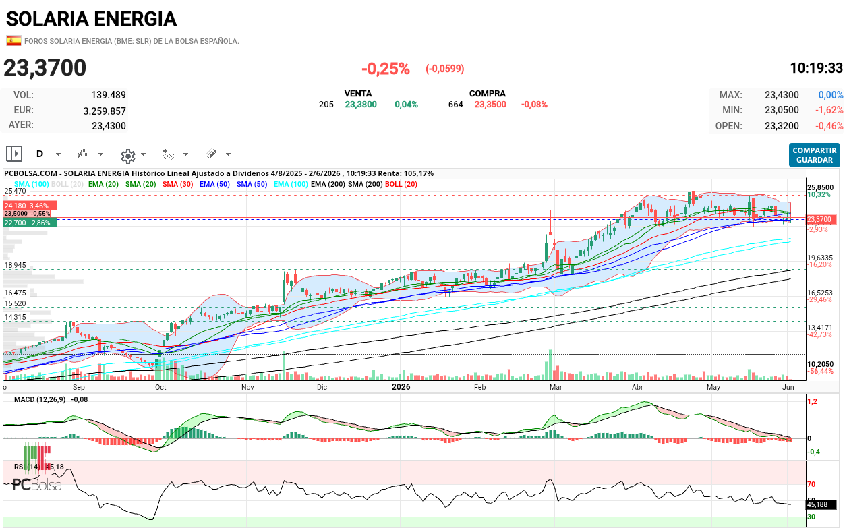The height and width of the screenshot is (528, 847).
Task: Click the Oct label on time axis
Action: click(x=160, y=388)
